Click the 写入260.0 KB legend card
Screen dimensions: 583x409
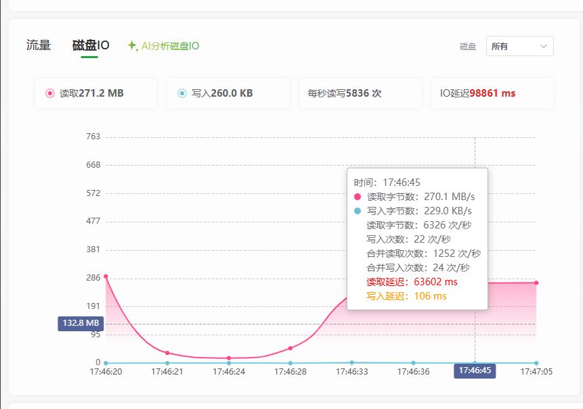[x=228, y=93]
